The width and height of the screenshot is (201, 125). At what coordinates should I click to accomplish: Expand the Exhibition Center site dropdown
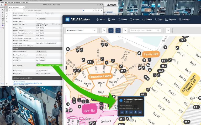pos(81,31)
